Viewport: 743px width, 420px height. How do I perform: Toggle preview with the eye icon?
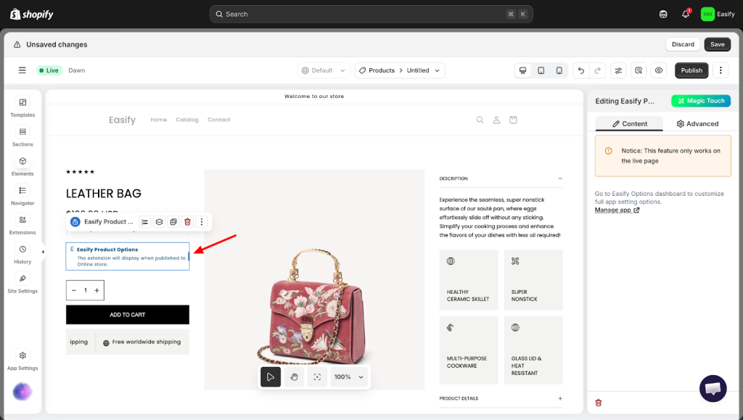(659, 70)
